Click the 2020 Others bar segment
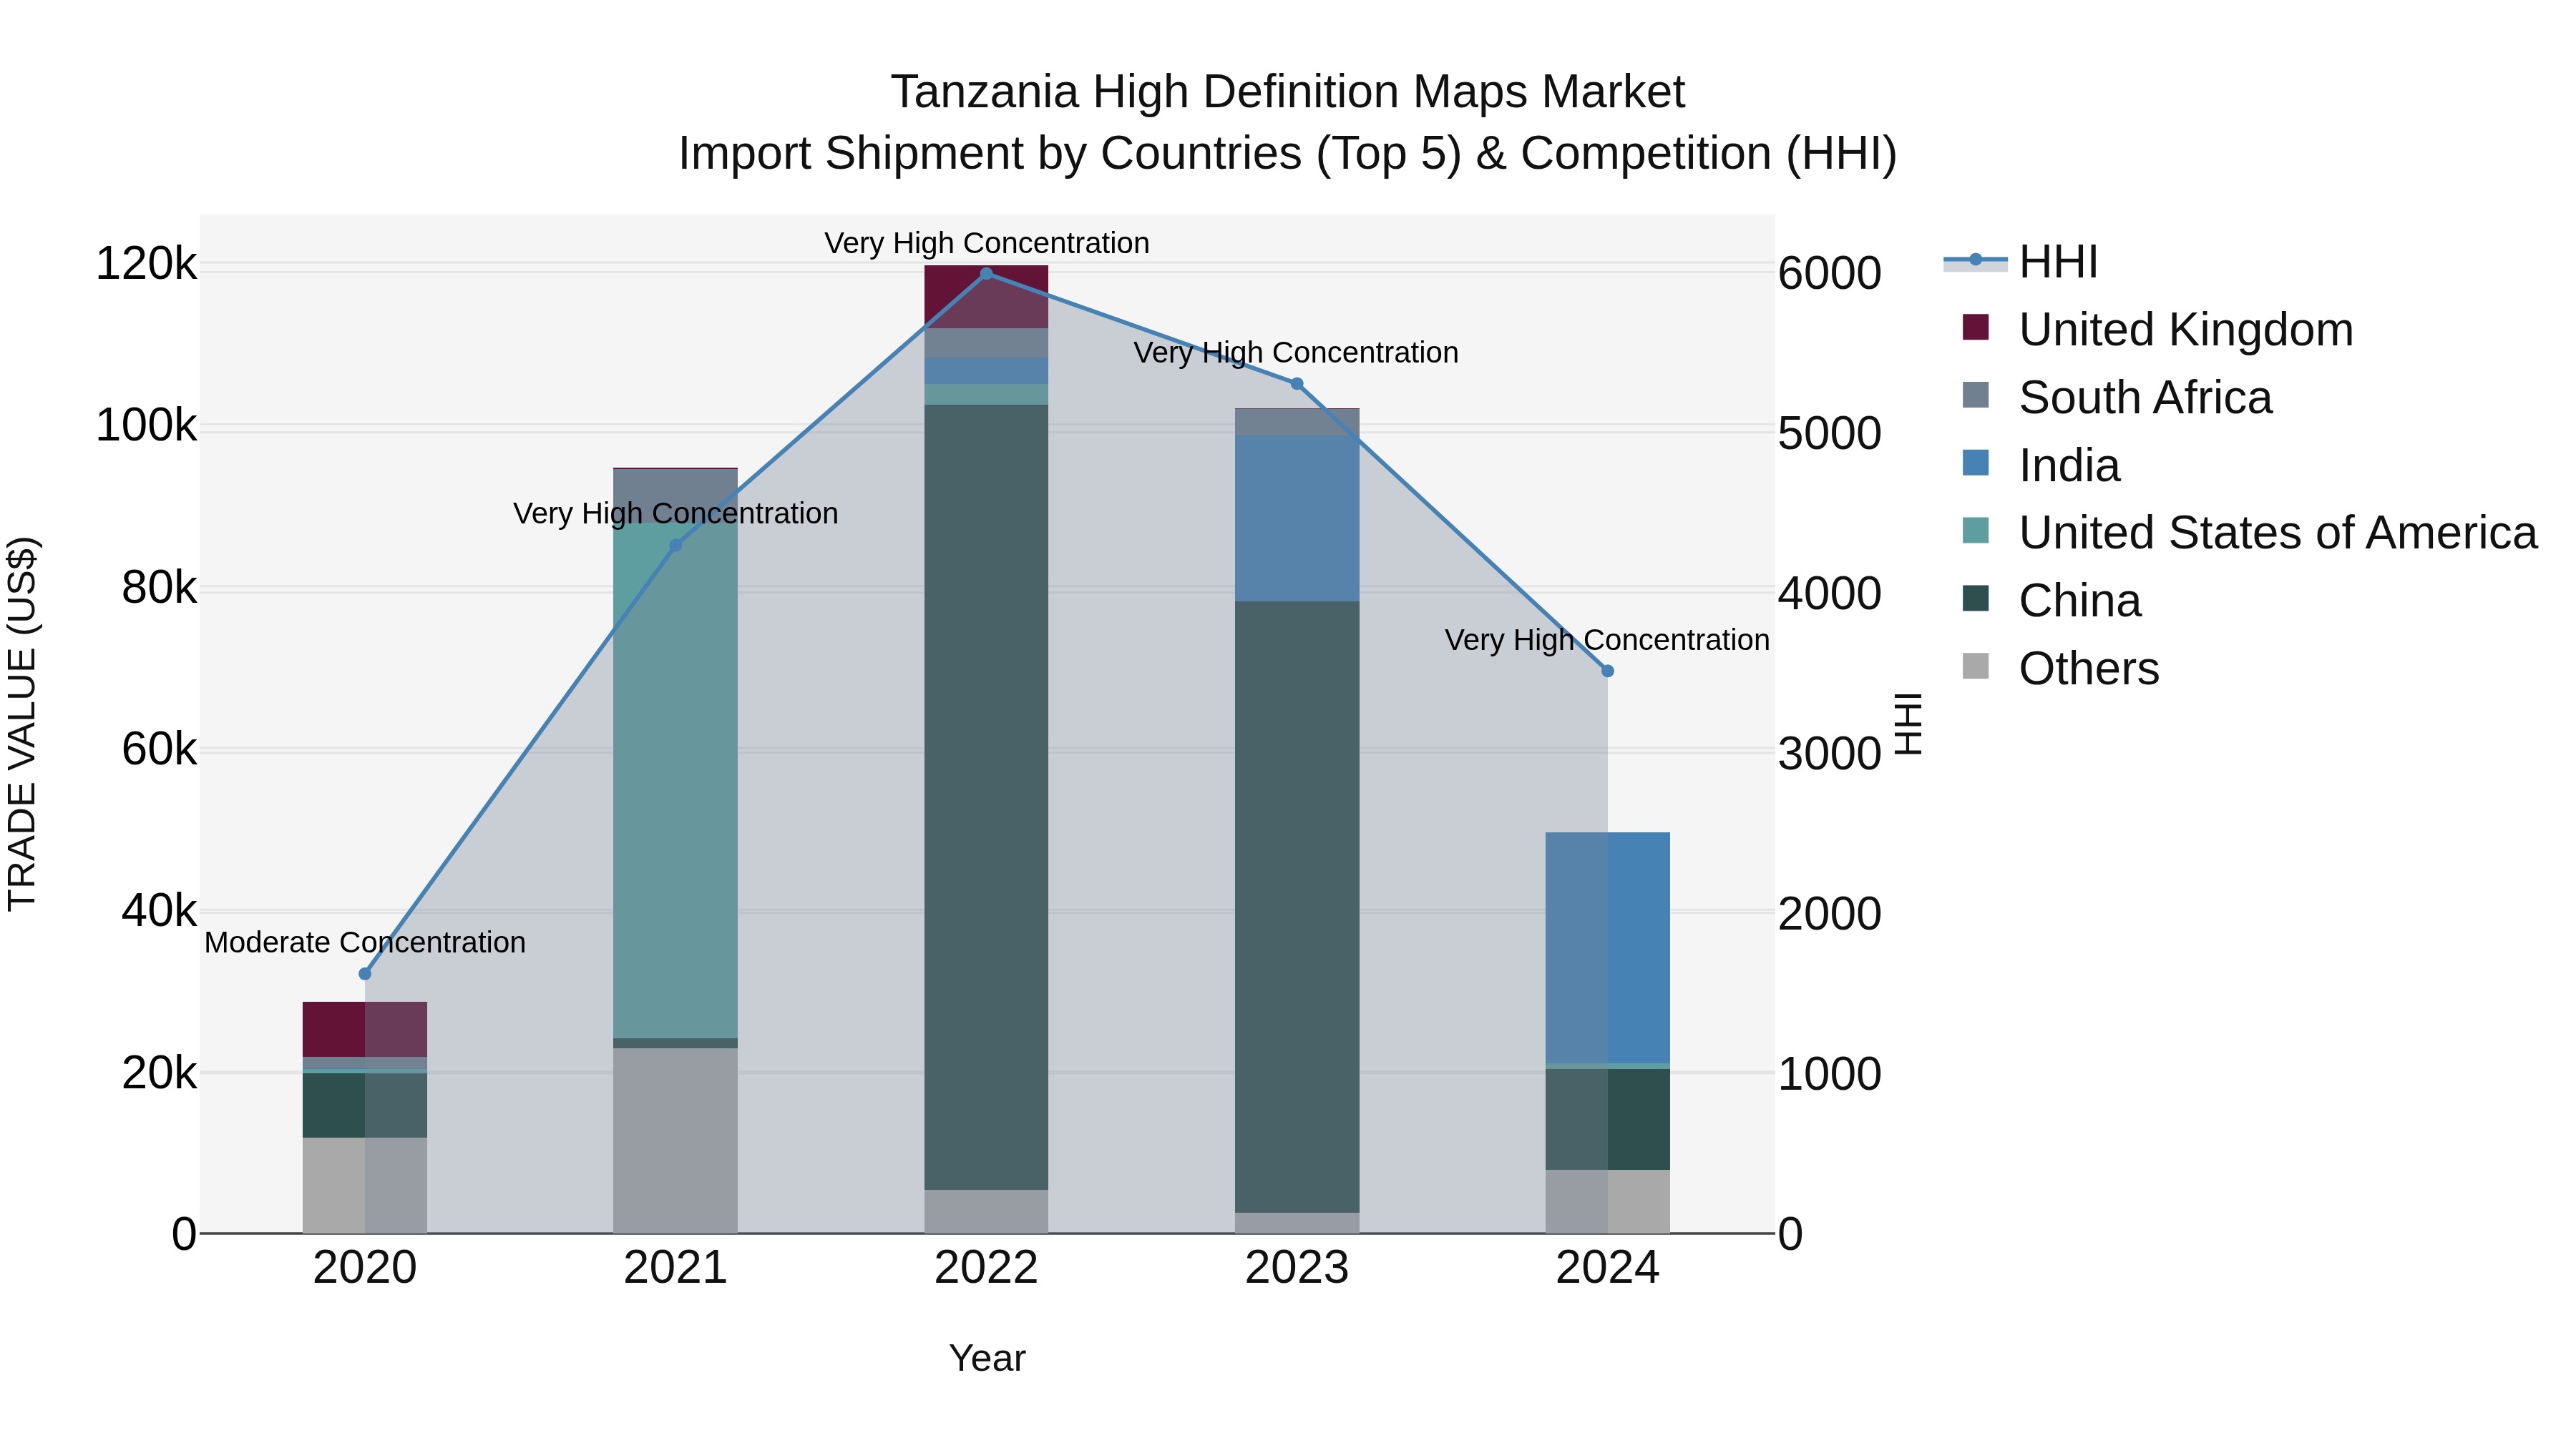The height and width of the screenshot is (1448, 2576). tap(365, 1186)
